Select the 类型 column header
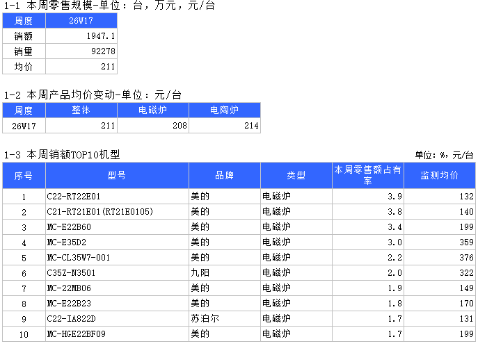The image size is (478, 346). click(x=296, y=176)
